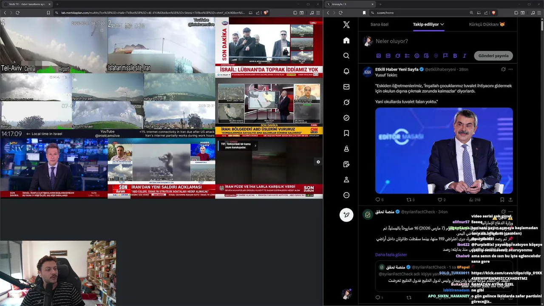This screenshot has height=306, width=544.
Task: Open Explore search in X sidebar
Action: [346, 56]
